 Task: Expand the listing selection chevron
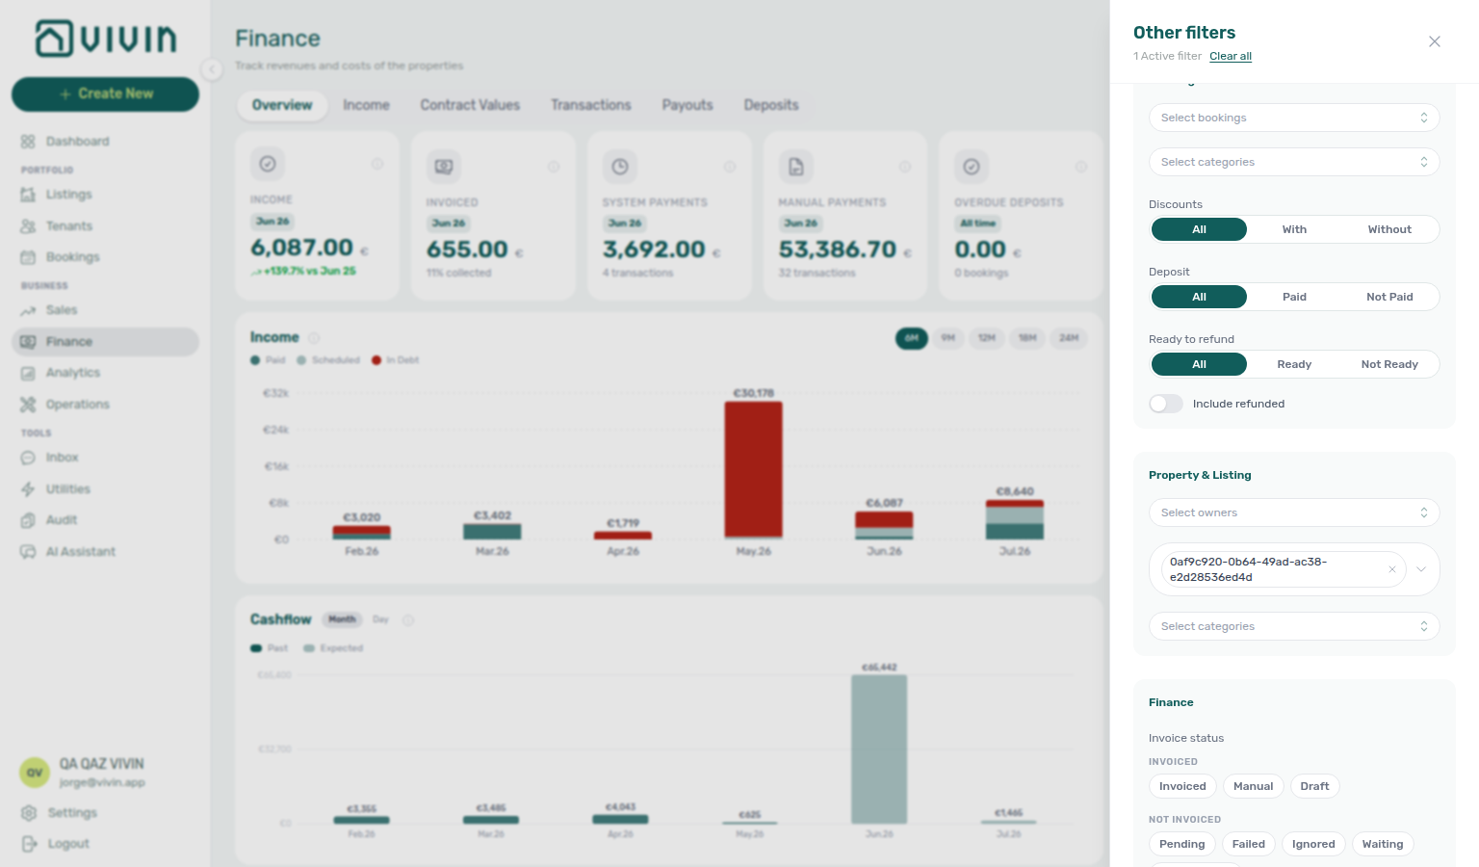(x=1420, y=569)
